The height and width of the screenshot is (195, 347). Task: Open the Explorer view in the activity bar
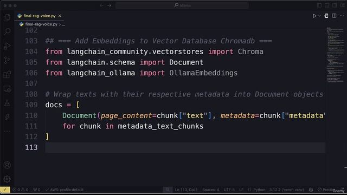point(7,17)
